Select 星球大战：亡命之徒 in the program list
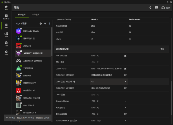 coord(33,98)
